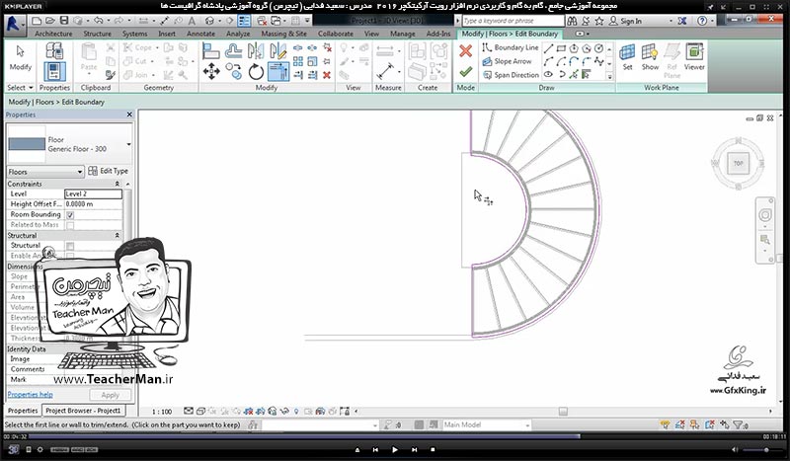Toggle the Room Bounding checkbox
The height and width of the screenshot is (461, 790).
click(x=70, y=215)
